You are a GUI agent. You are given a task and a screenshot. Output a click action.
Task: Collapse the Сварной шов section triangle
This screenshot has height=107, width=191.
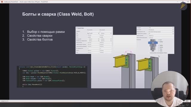tap(77, 28)
